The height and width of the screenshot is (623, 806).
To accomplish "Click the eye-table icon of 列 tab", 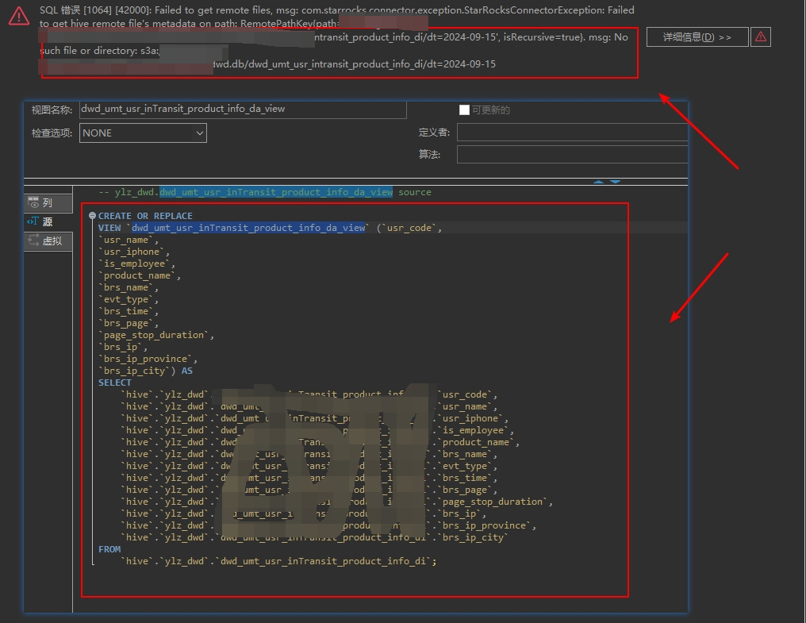I will click(x=33, y=203).
